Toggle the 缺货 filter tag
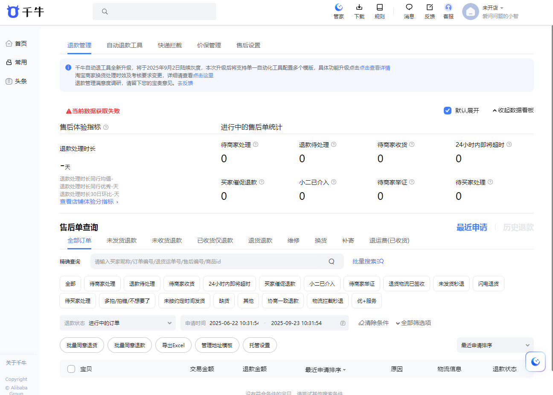The width and height of the screenshot is (553, 395). tap(224, 301)
